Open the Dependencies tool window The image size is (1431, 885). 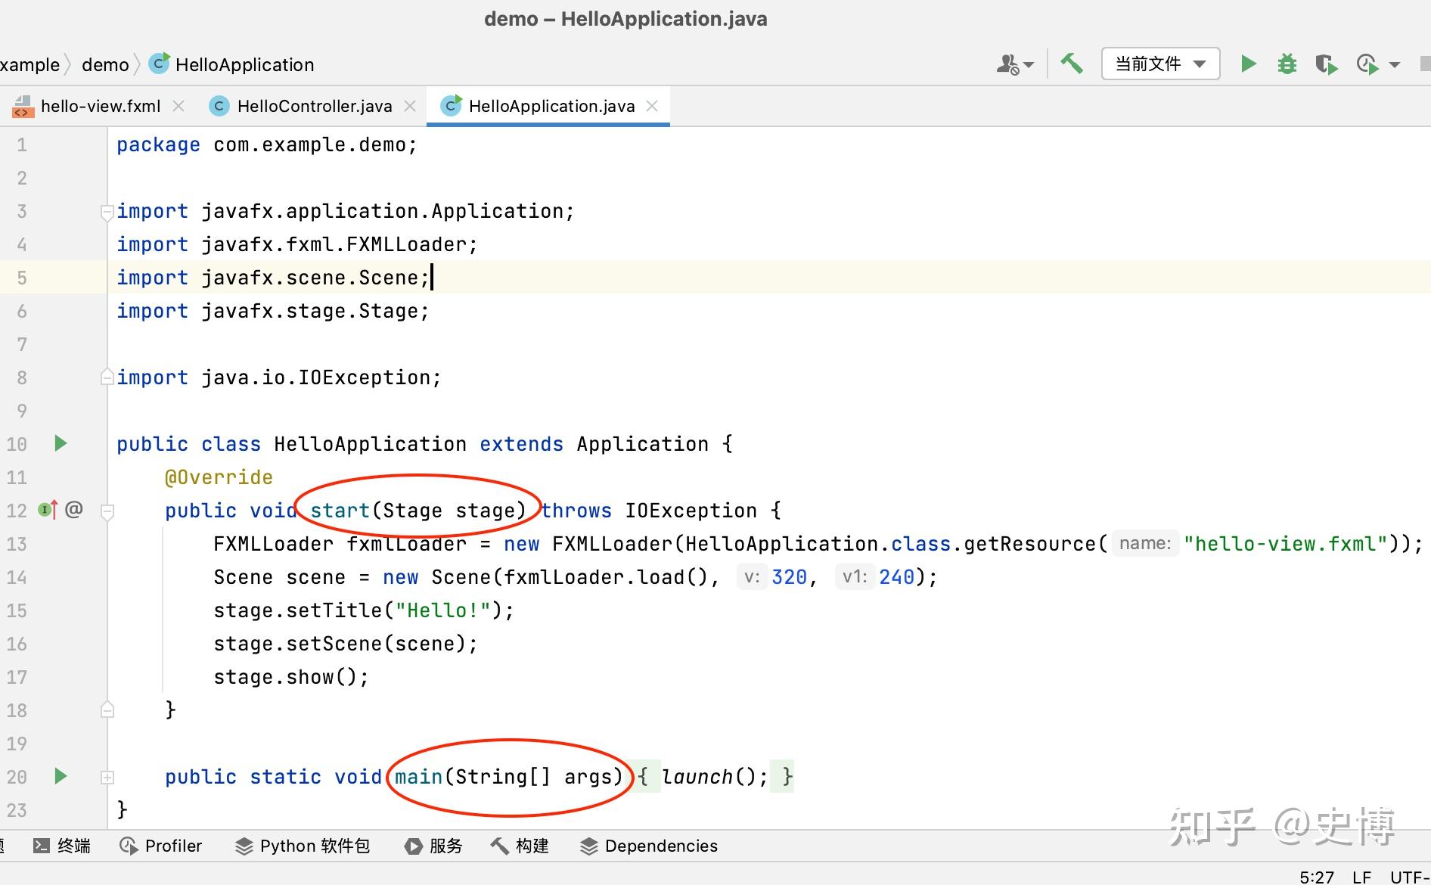[649, 846]
